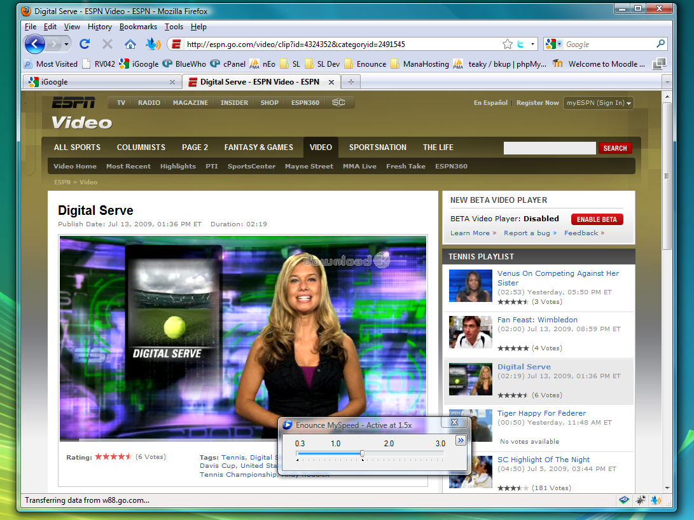Open the INSIDER top nav link
The width and height of the screenshot is (694, 520).
tap(234, 102)
